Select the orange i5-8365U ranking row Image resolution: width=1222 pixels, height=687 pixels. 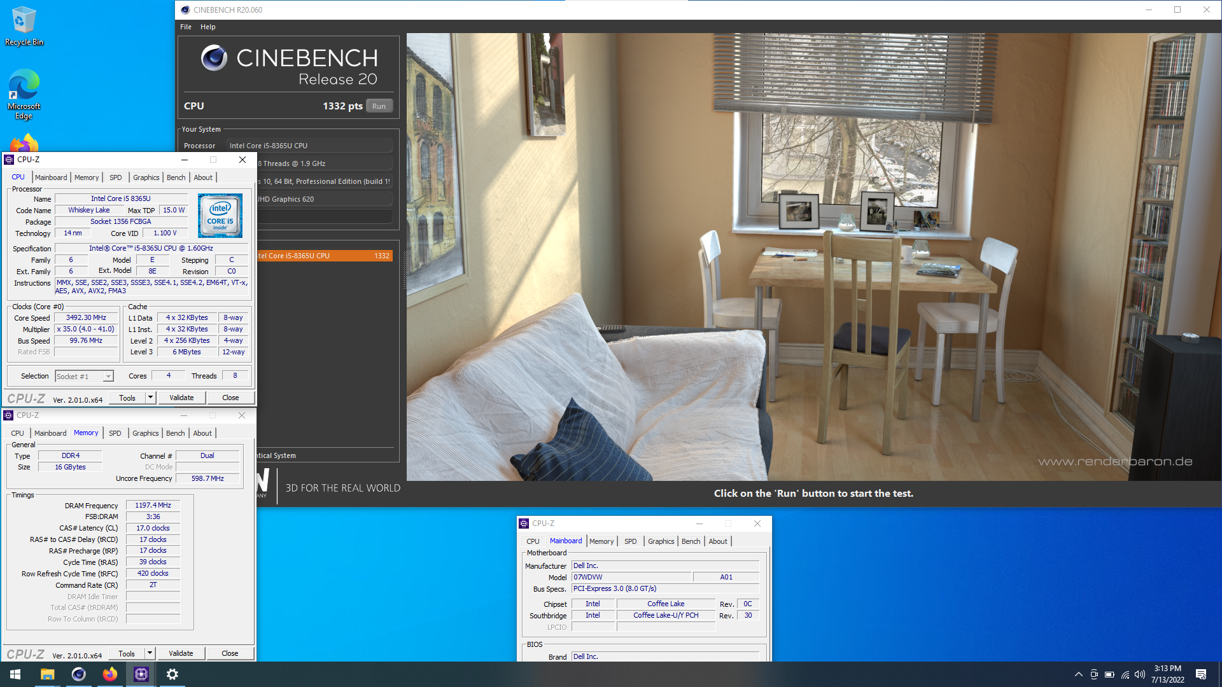point(325,256)
